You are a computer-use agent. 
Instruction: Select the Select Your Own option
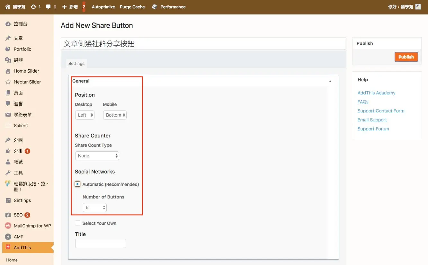coord(77,223)
